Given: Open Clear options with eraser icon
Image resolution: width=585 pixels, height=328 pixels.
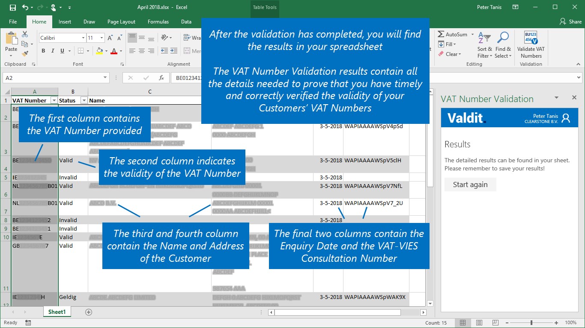Looking at the screenshot, I should [449, 54].
